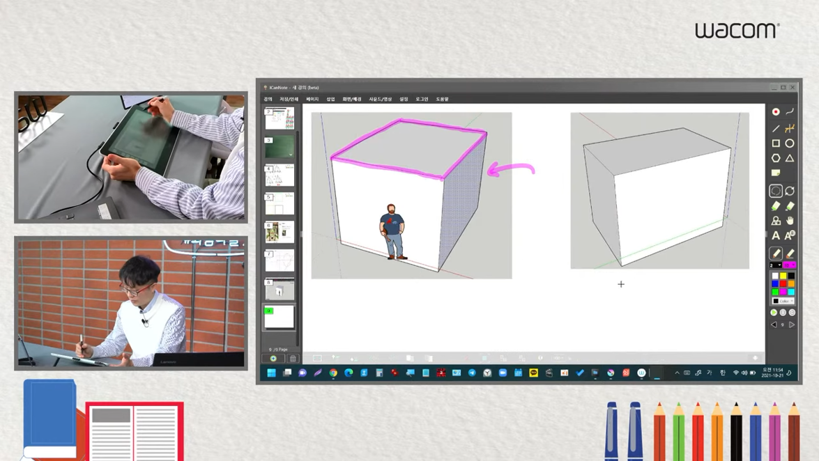This screenshot has width=819, height=461.
Task: Open Microsoft Edge from taskbar
Action: [x=349, y=373]
